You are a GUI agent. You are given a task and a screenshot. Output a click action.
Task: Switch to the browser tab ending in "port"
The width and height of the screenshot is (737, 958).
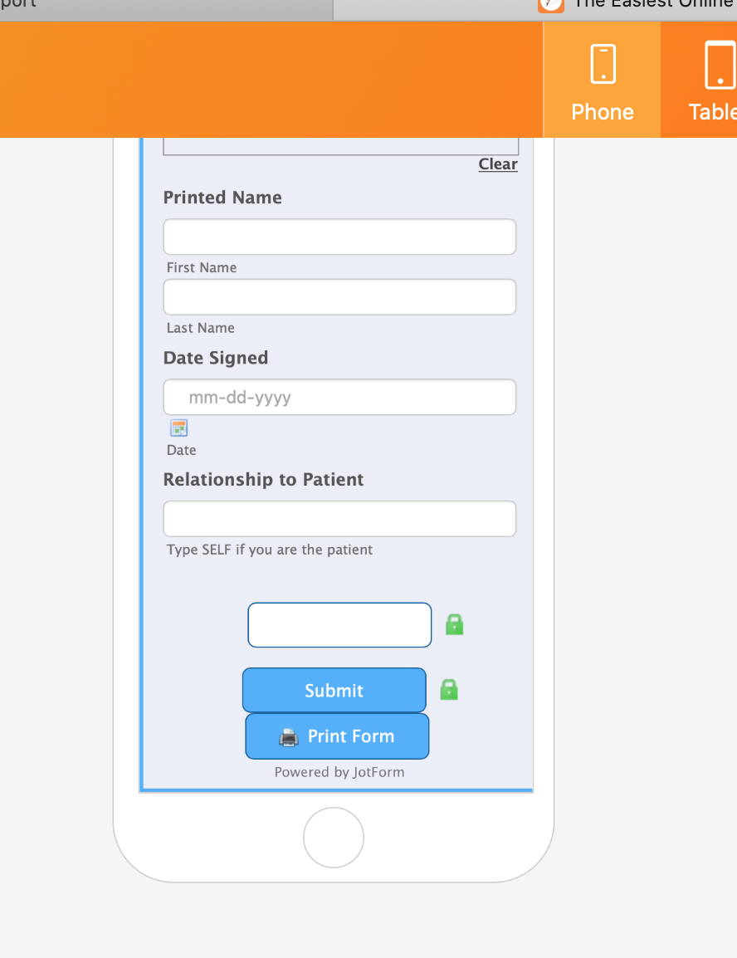pos(166,4)
